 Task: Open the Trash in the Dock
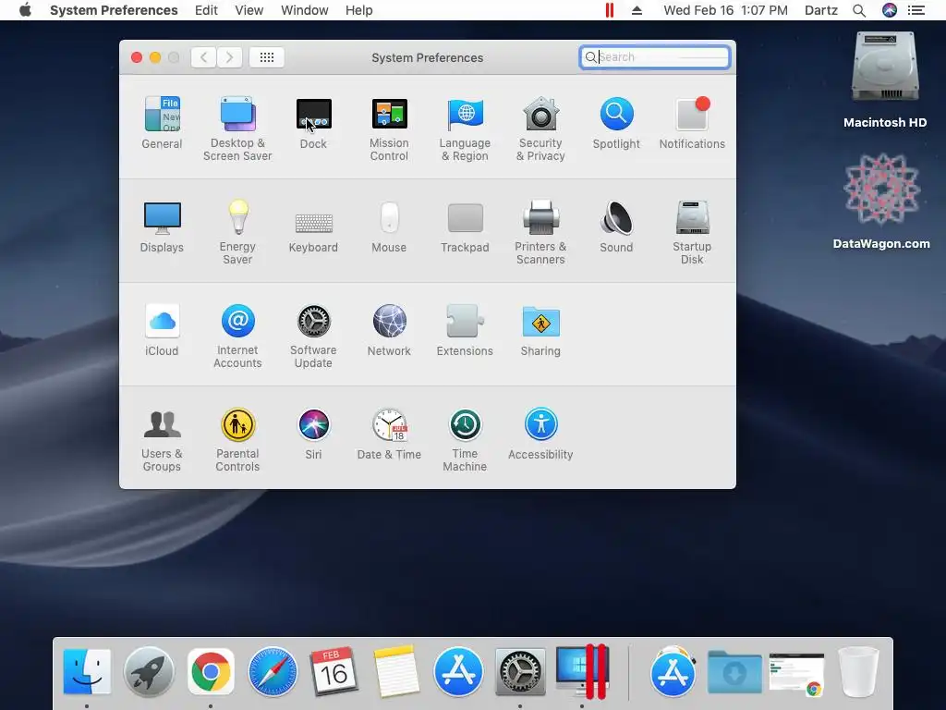pyautogui.click(x=859, y=671)
